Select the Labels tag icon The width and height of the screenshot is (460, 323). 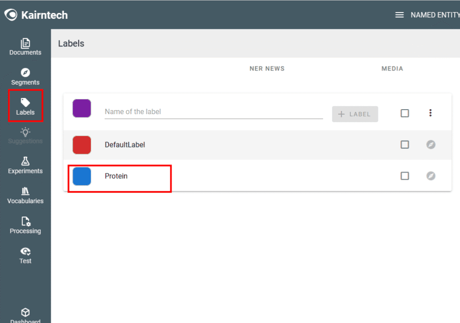[25, 103]
